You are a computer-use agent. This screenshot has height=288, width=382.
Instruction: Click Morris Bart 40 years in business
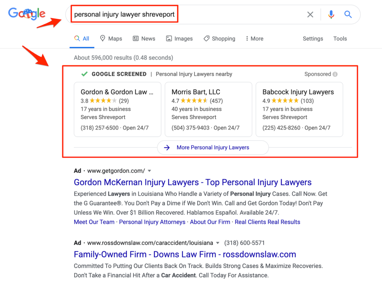click(197, 109)
